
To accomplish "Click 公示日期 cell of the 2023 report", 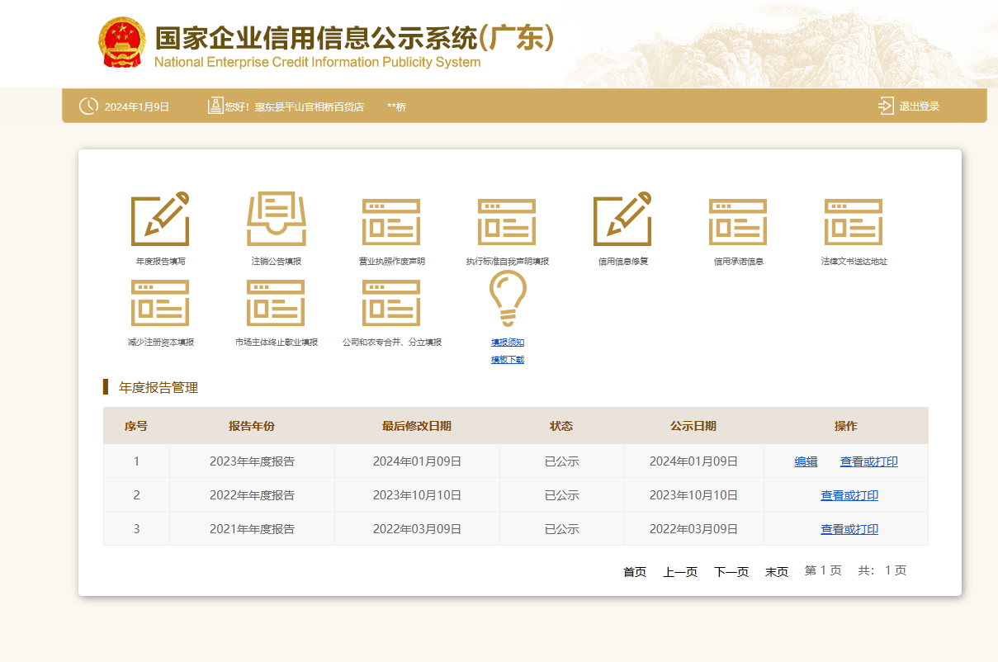I will coord(693,461).
